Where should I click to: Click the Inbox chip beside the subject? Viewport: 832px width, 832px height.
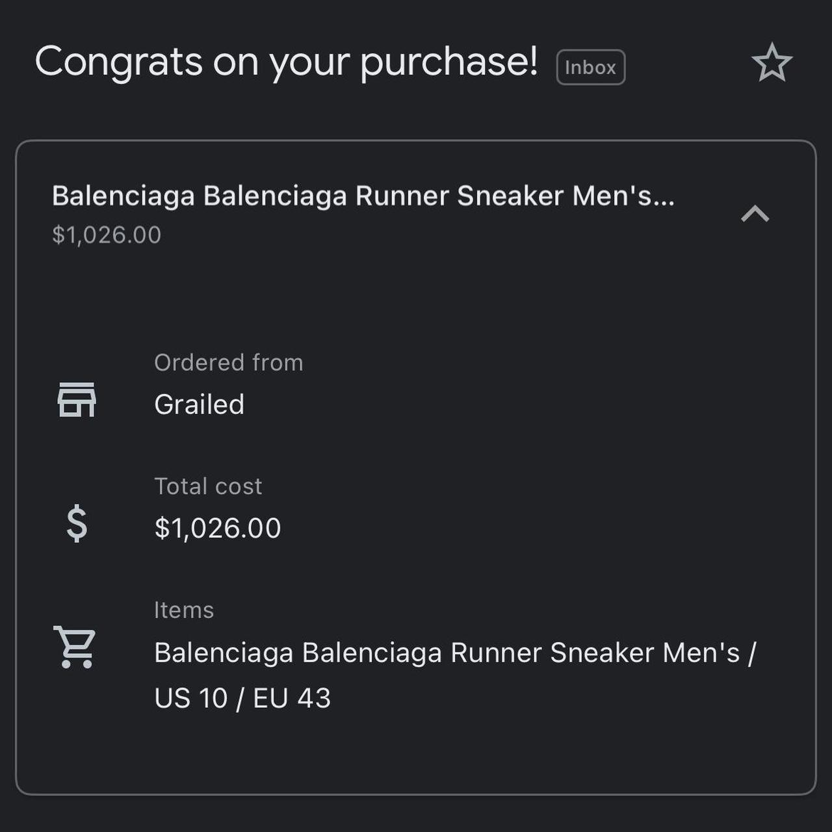(x=590, y=66)
